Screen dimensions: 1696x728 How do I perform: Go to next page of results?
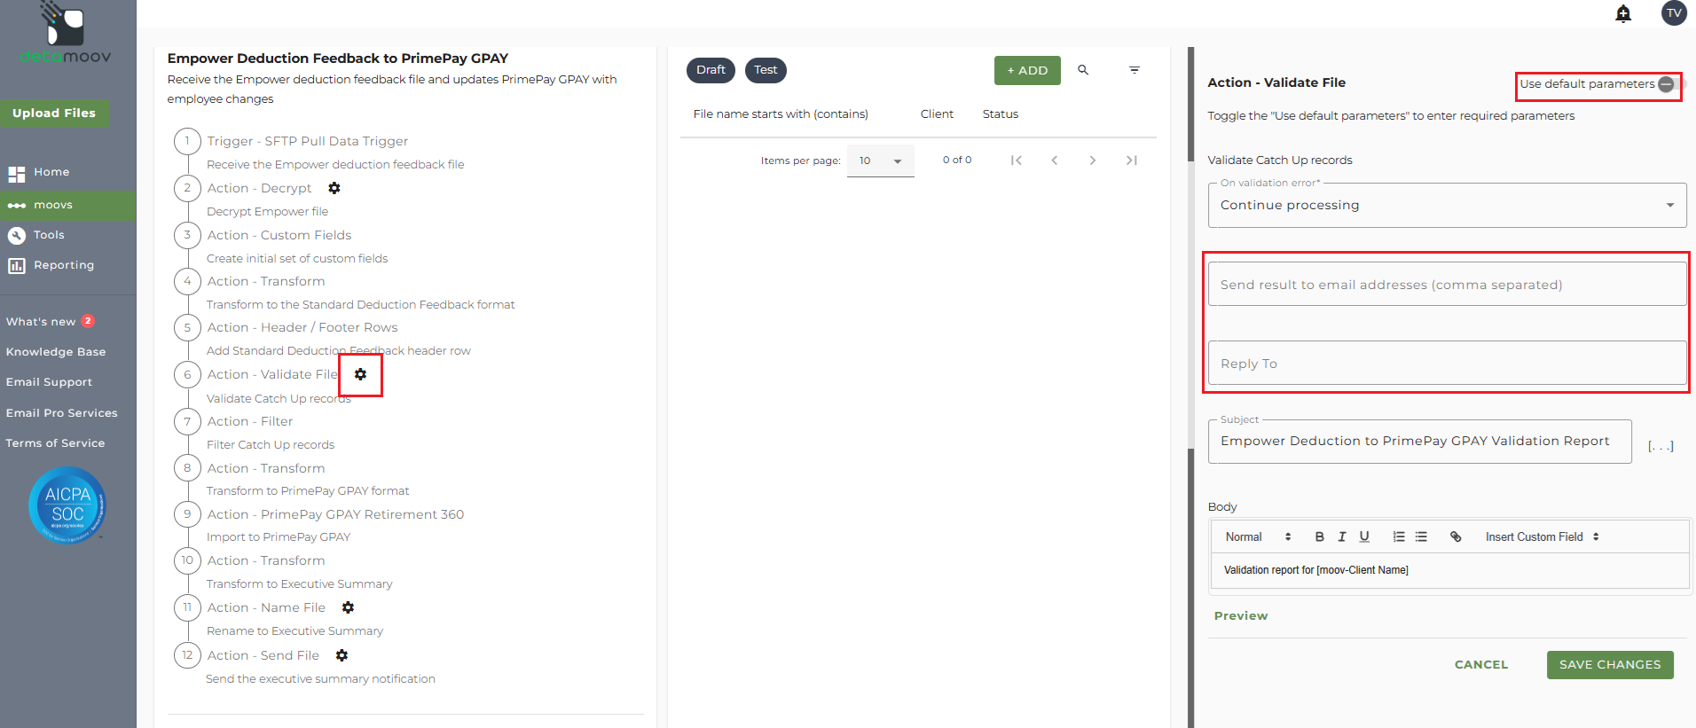[1093, 160]
